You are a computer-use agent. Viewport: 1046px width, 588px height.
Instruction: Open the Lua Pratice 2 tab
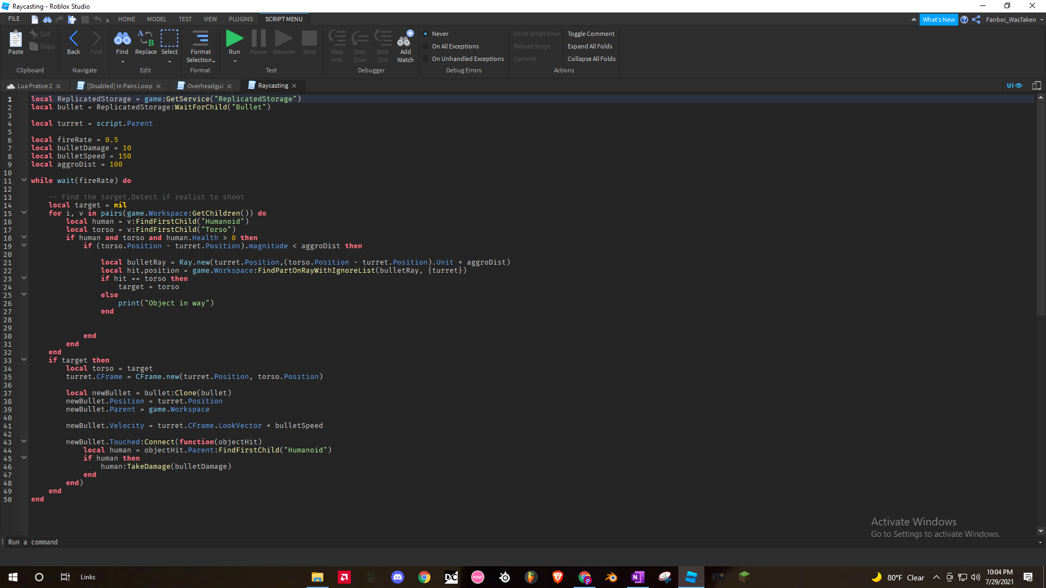pyautogui.click(x=34, y=86)
